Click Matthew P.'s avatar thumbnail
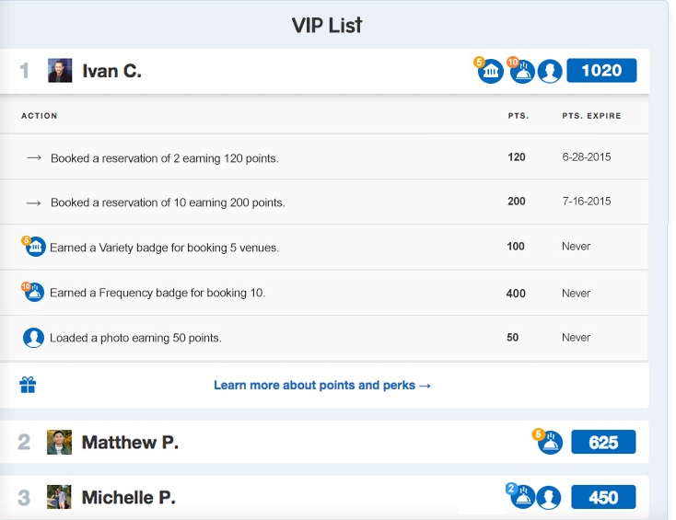676x520 pixels. (x=59, y=443)
